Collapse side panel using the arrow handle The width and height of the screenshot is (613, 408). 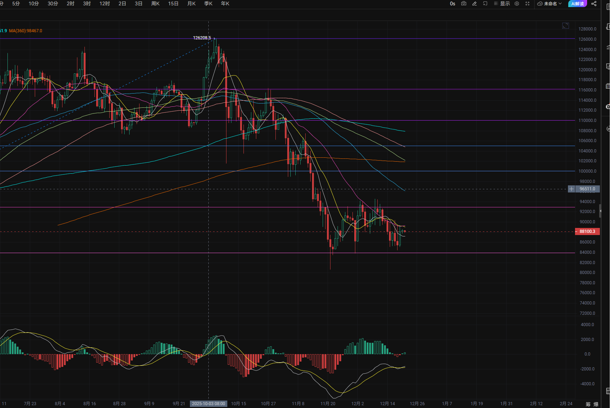pyautogui.click(x=600, y=211)
